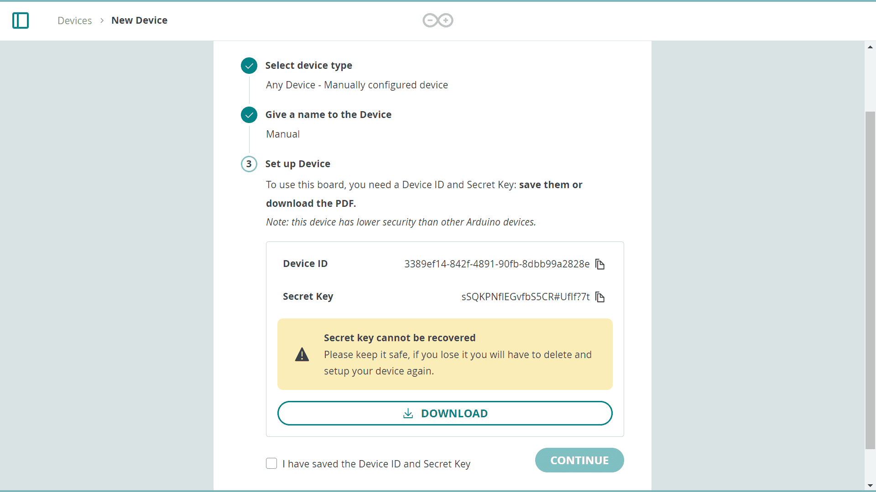This screenshot has height=492, width=876.
Task: Click the Secret Key value text
Action: (525, 297)
